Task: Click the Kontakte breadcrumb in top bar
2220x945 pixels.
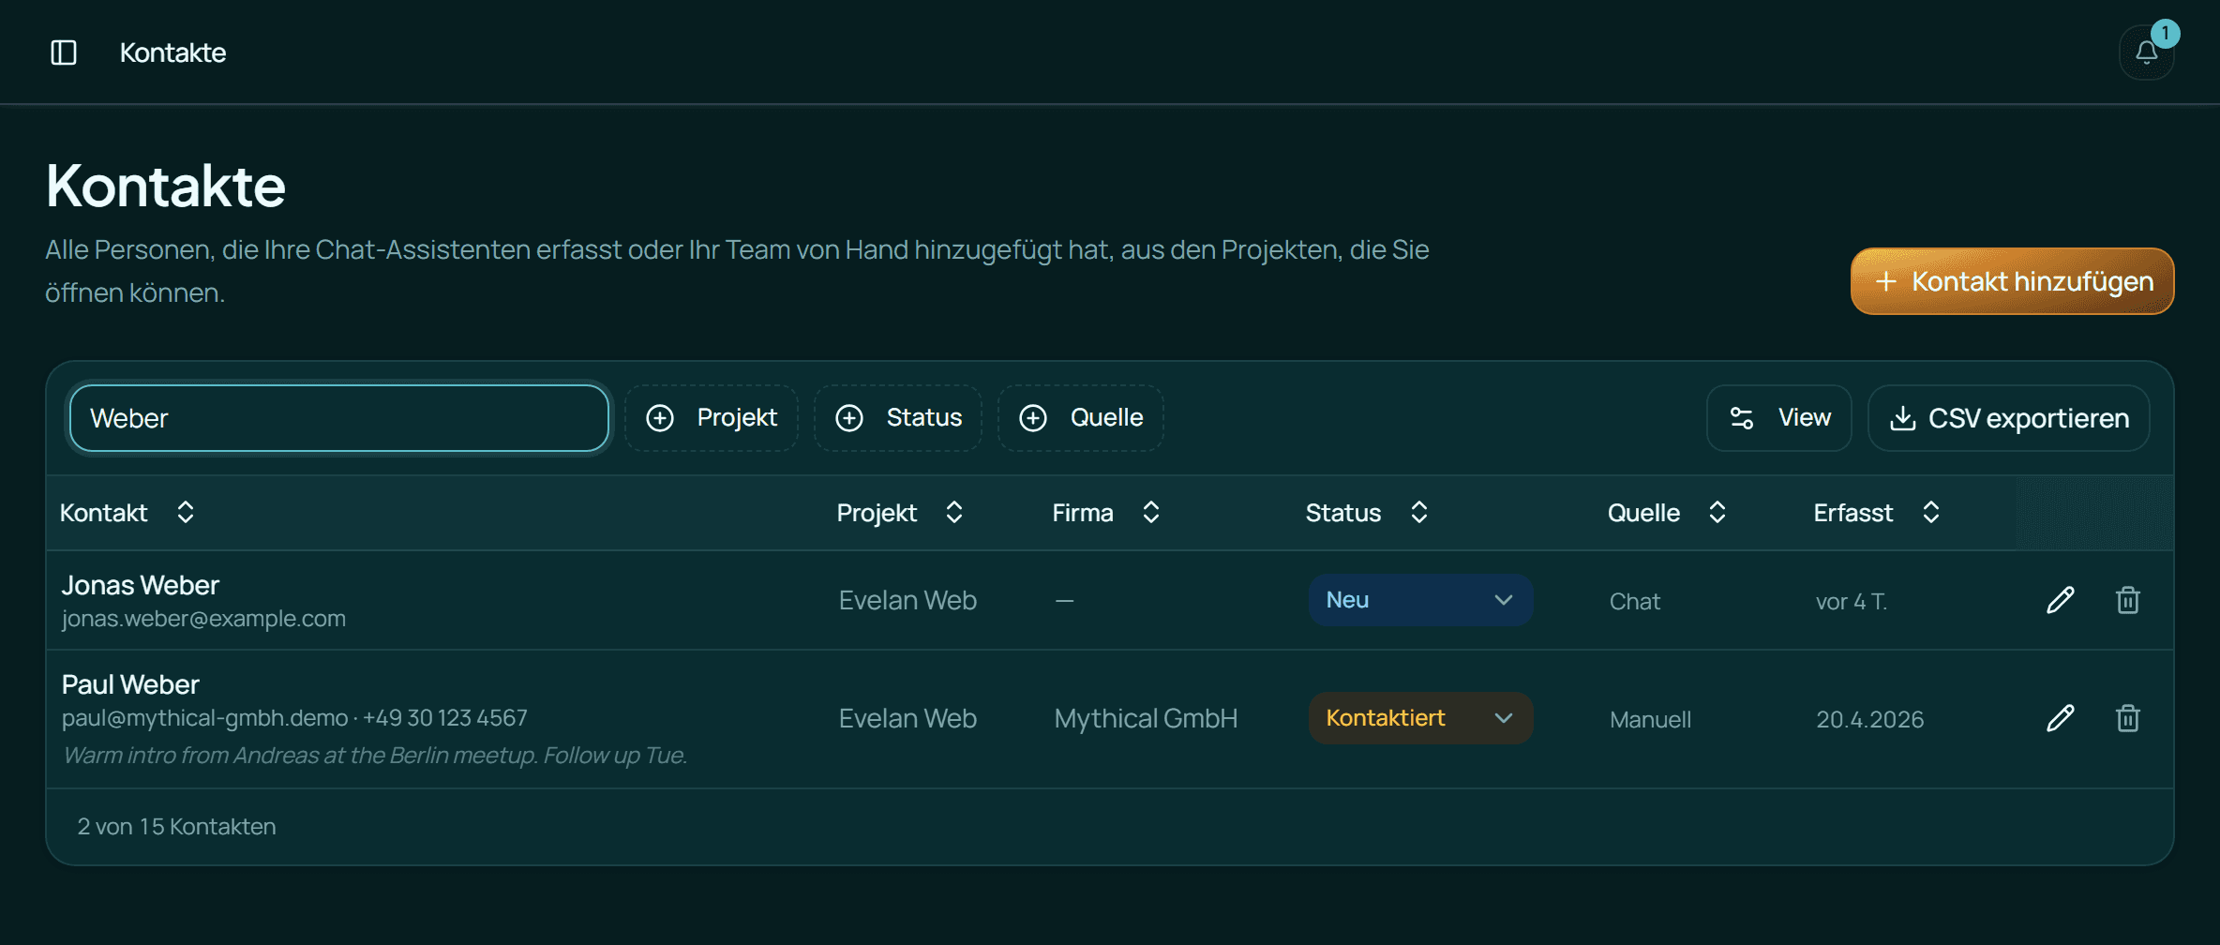Action: (172, 52)
